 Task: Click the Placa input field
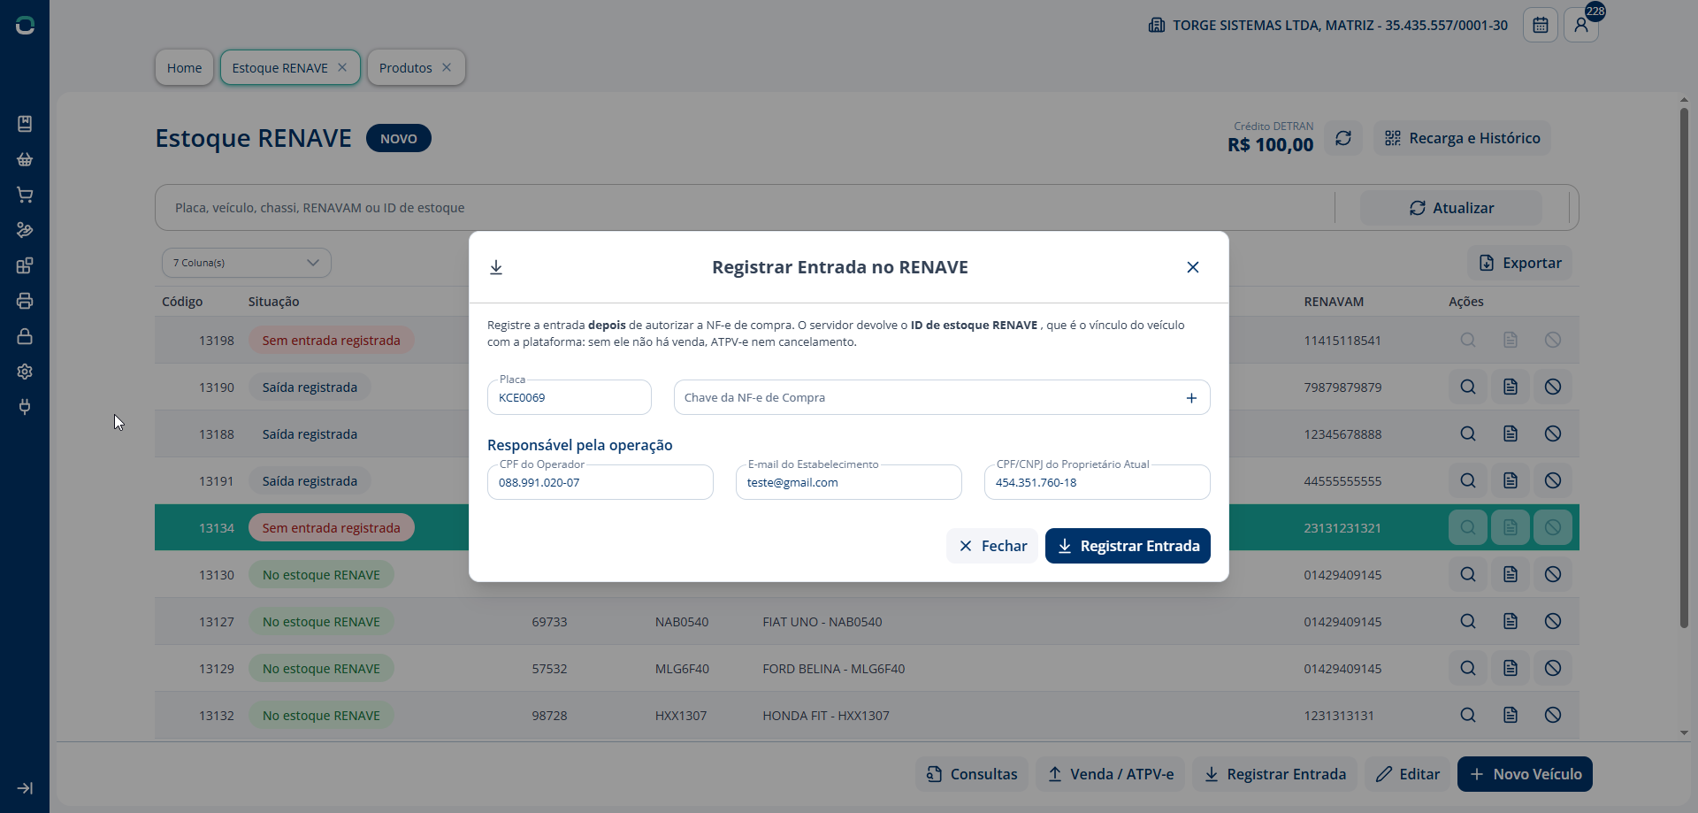[570, 397]
